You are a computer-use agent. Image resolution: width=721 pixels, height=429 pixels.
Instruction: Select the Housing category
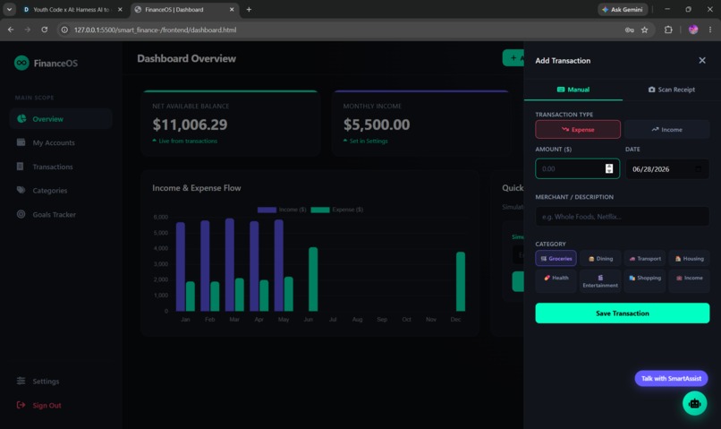pyautogui.click(x=690, y=259)
